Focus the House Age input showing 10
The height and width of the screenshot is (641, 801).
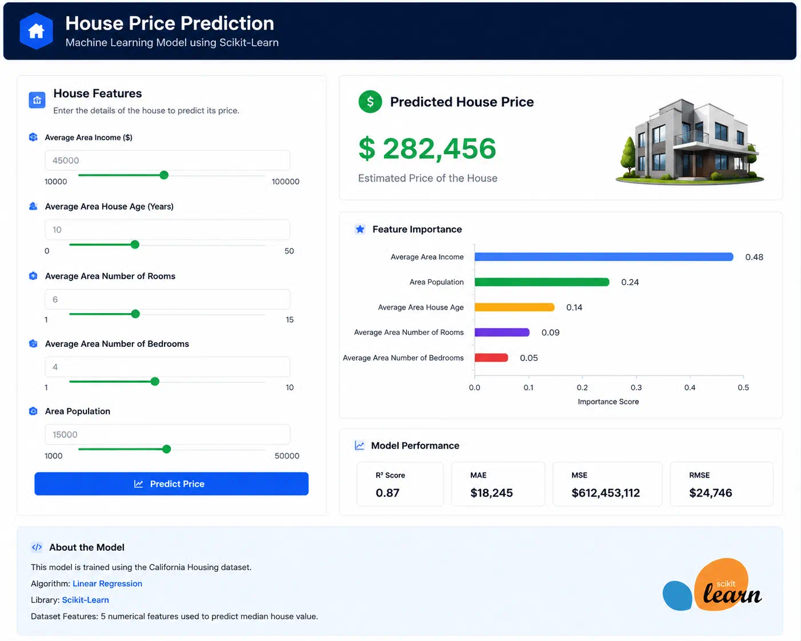pos(167,230)
